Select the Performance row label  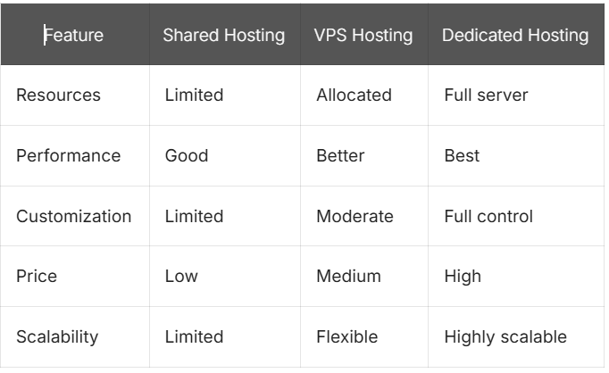[x=68, y=155]
